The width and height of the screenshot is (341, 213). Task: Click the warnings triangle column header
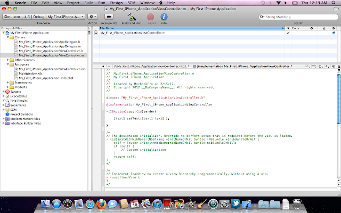[x=324, y=28]
